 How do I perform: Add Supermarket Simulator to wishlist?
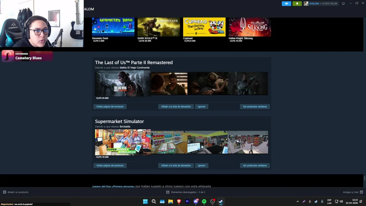coord(176,165)
